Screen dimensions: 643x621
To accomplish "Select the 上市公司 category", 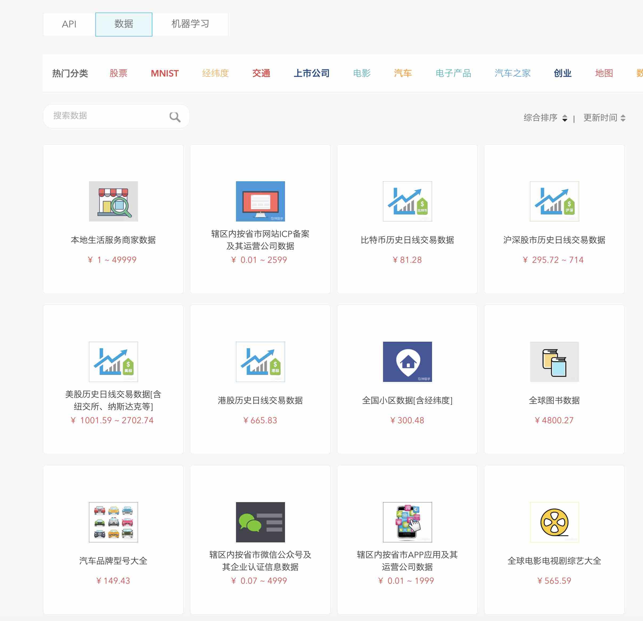I will point(311,73).
